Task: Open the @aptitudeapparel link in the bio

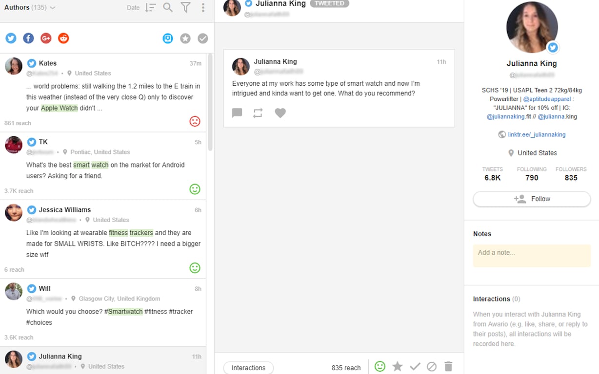Action: [547, 99]
